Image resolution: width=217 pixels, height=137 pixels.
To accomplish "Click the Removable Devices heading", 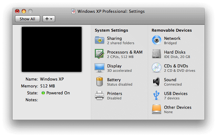I will [x=171, y=30].
